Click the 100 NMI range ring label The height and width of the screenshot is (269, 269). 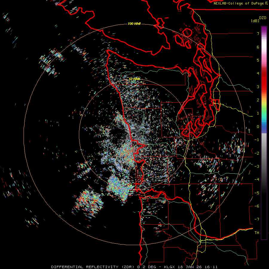pos(134,24)
